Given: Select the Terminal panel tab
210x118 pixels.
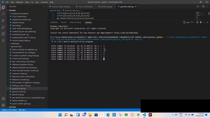Looking at the screenshot, I should [x=88, y=22].
